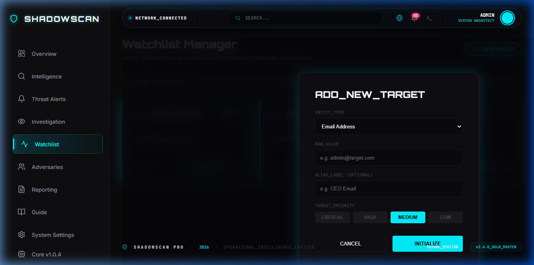The width and height of the screenshot is (534, 265).
Task: Click the Investigation eye icon
Action: (x=22, y=121)
